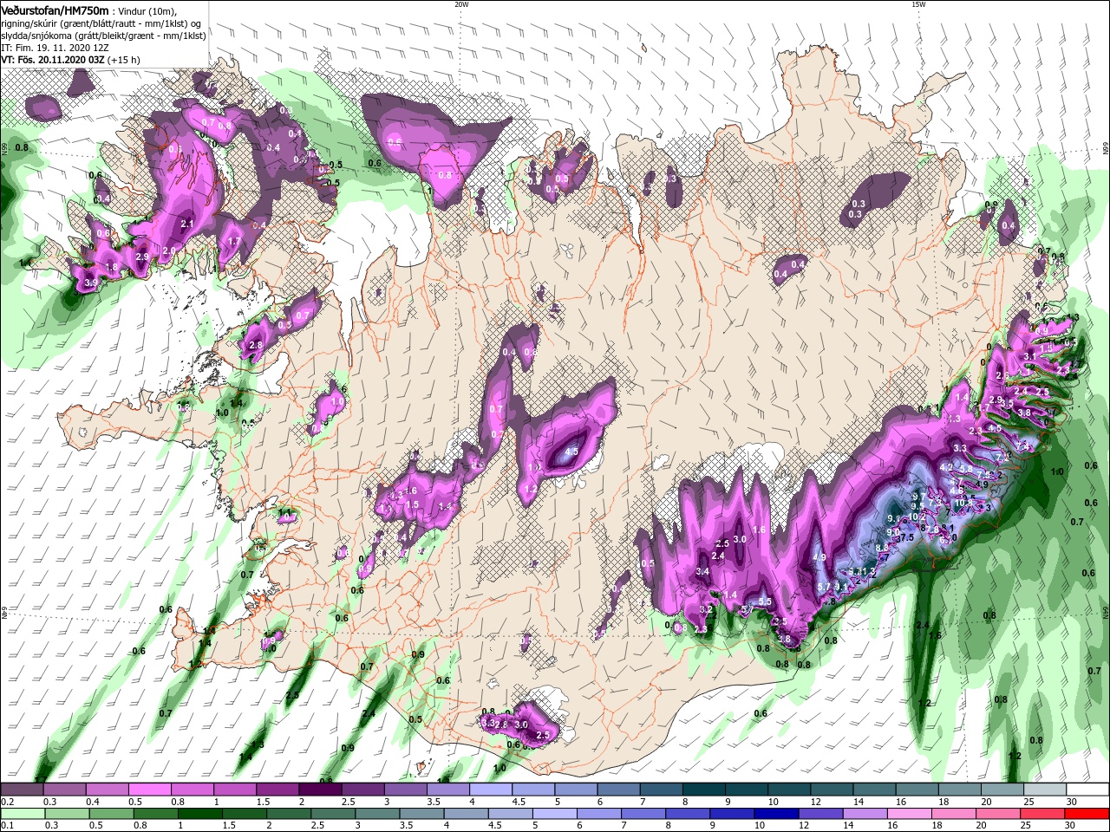This screenshot has width=1110, height=832.
Task: Click the 5.5 precipitation value on the map
Action: (765, 601)
